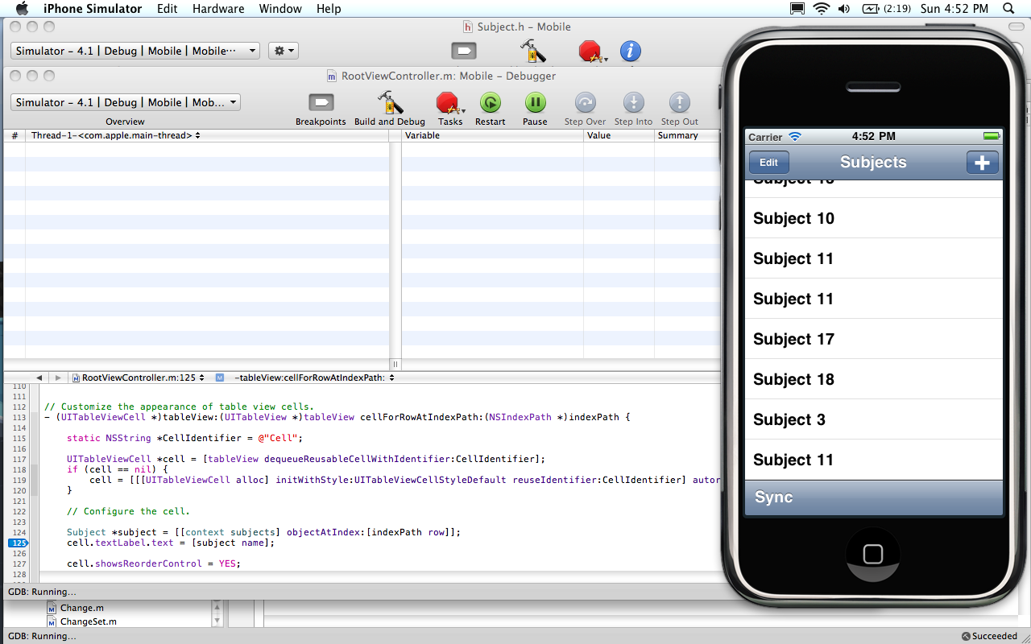Image resolution: width=1031 pixels, height=644 pixels.
Task: Click the Breakpoints icon in Debugger toolbar
Action: (321, 102)
